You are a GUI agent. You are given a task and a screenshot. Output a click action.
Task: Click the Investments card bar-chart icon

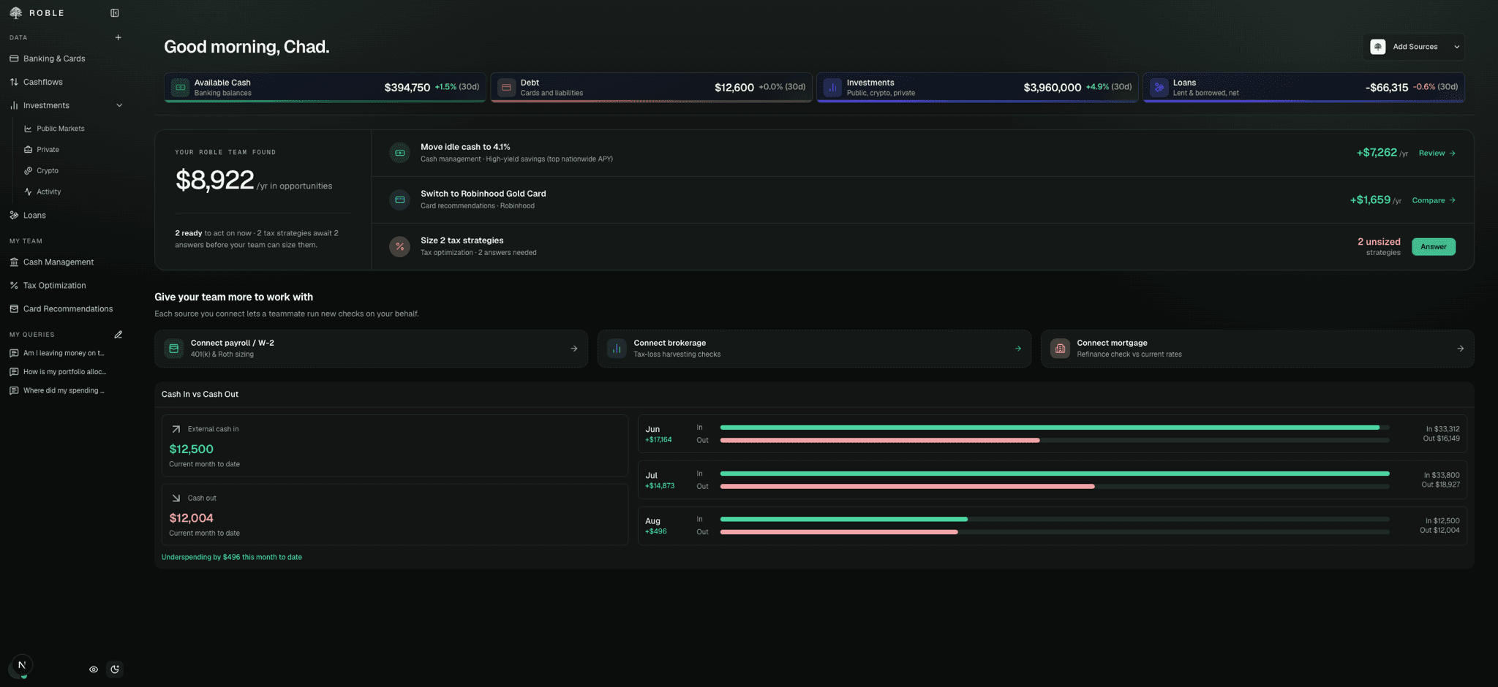tap(832, 88)
